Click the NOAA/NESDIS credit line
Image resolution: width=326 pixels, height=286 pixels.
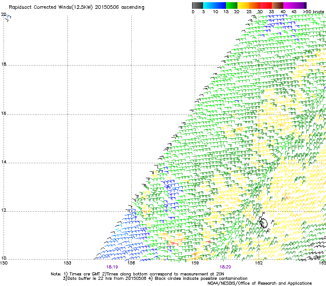coord(259,283)
